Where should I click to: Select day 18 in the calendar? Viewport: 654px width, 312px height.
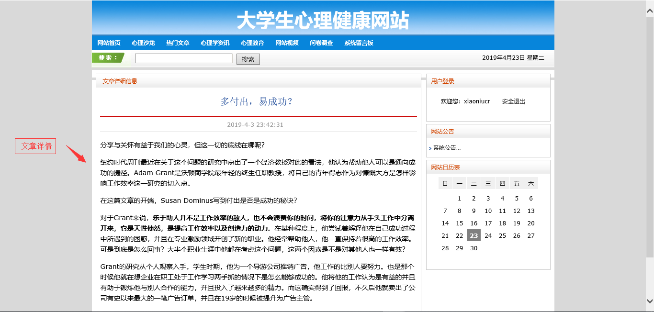click(x=502, y=223)
